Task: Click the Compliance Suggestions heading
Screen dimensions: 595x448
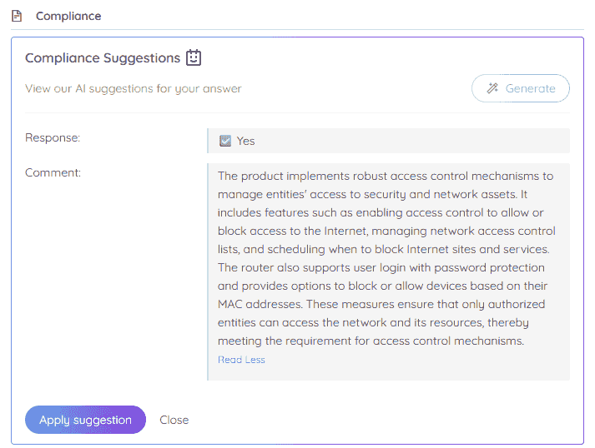Action: (103, 58)
